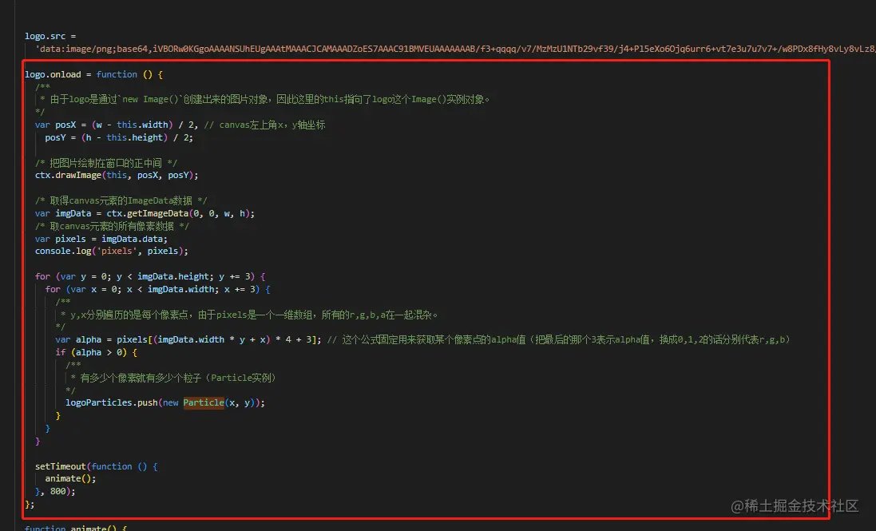876x531 pixels.
Task: Click the comment '取canvas元素的所有像素数据'
Action: point(113,226)
